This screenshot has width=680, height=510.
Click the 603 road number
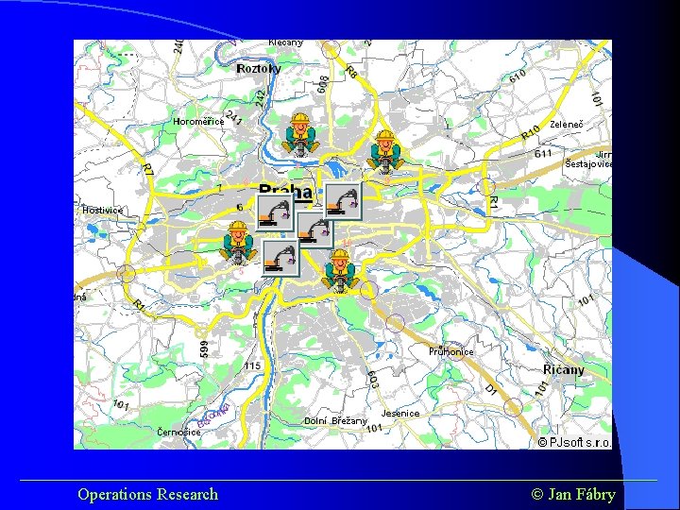(373, 380)
